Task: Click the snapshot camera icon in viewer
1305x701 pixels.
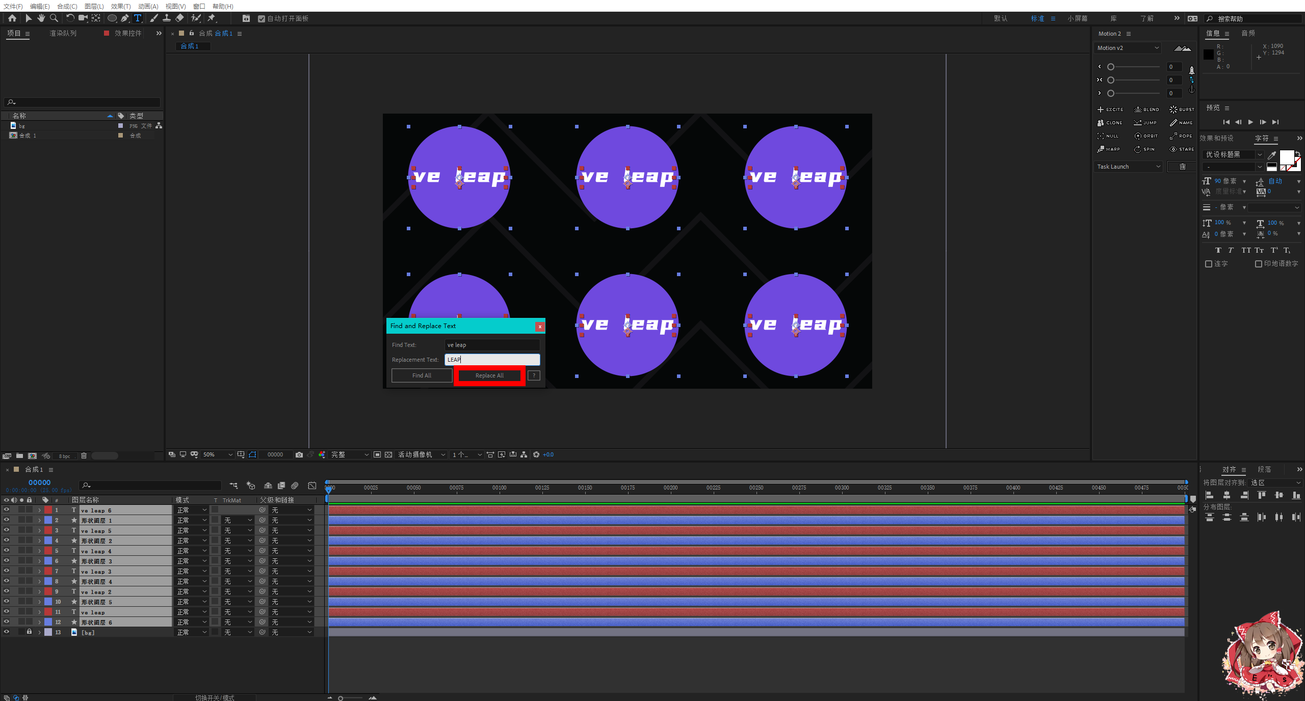Action: click(x=299, y=454)
